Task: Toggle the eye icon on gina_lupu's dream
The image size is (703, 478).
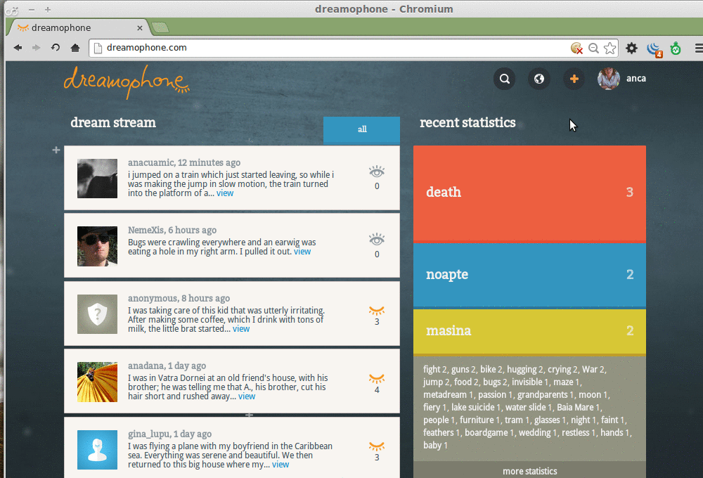Action: click(377, 446)
